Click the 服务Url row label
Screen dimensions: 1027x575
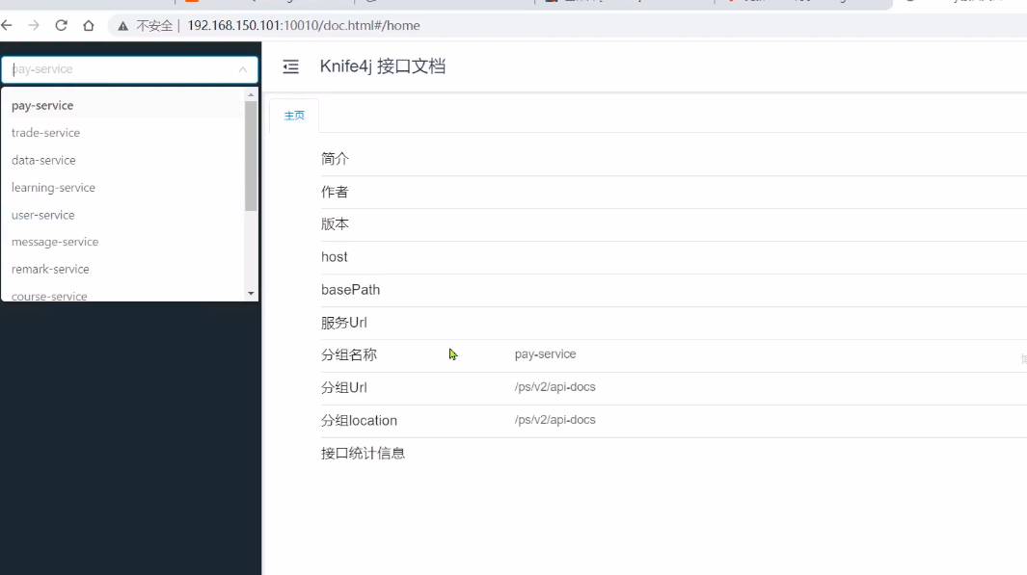pyautogui.click(x=344, y=323)
